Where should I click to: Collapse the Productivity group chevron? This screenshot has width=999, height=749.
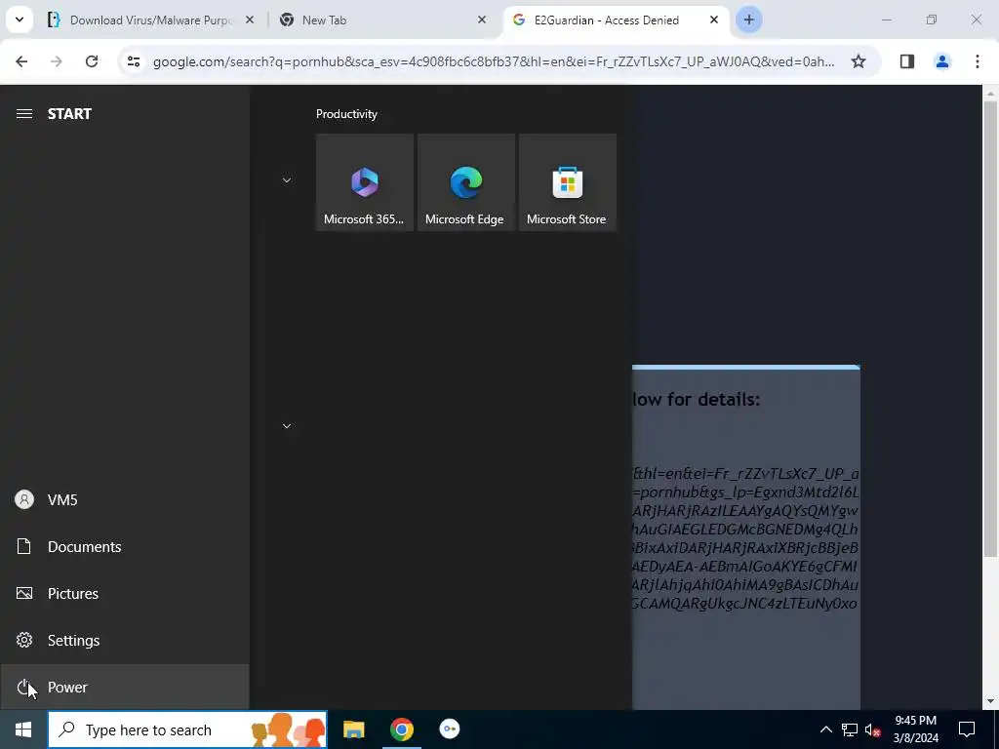click(287, 180)
